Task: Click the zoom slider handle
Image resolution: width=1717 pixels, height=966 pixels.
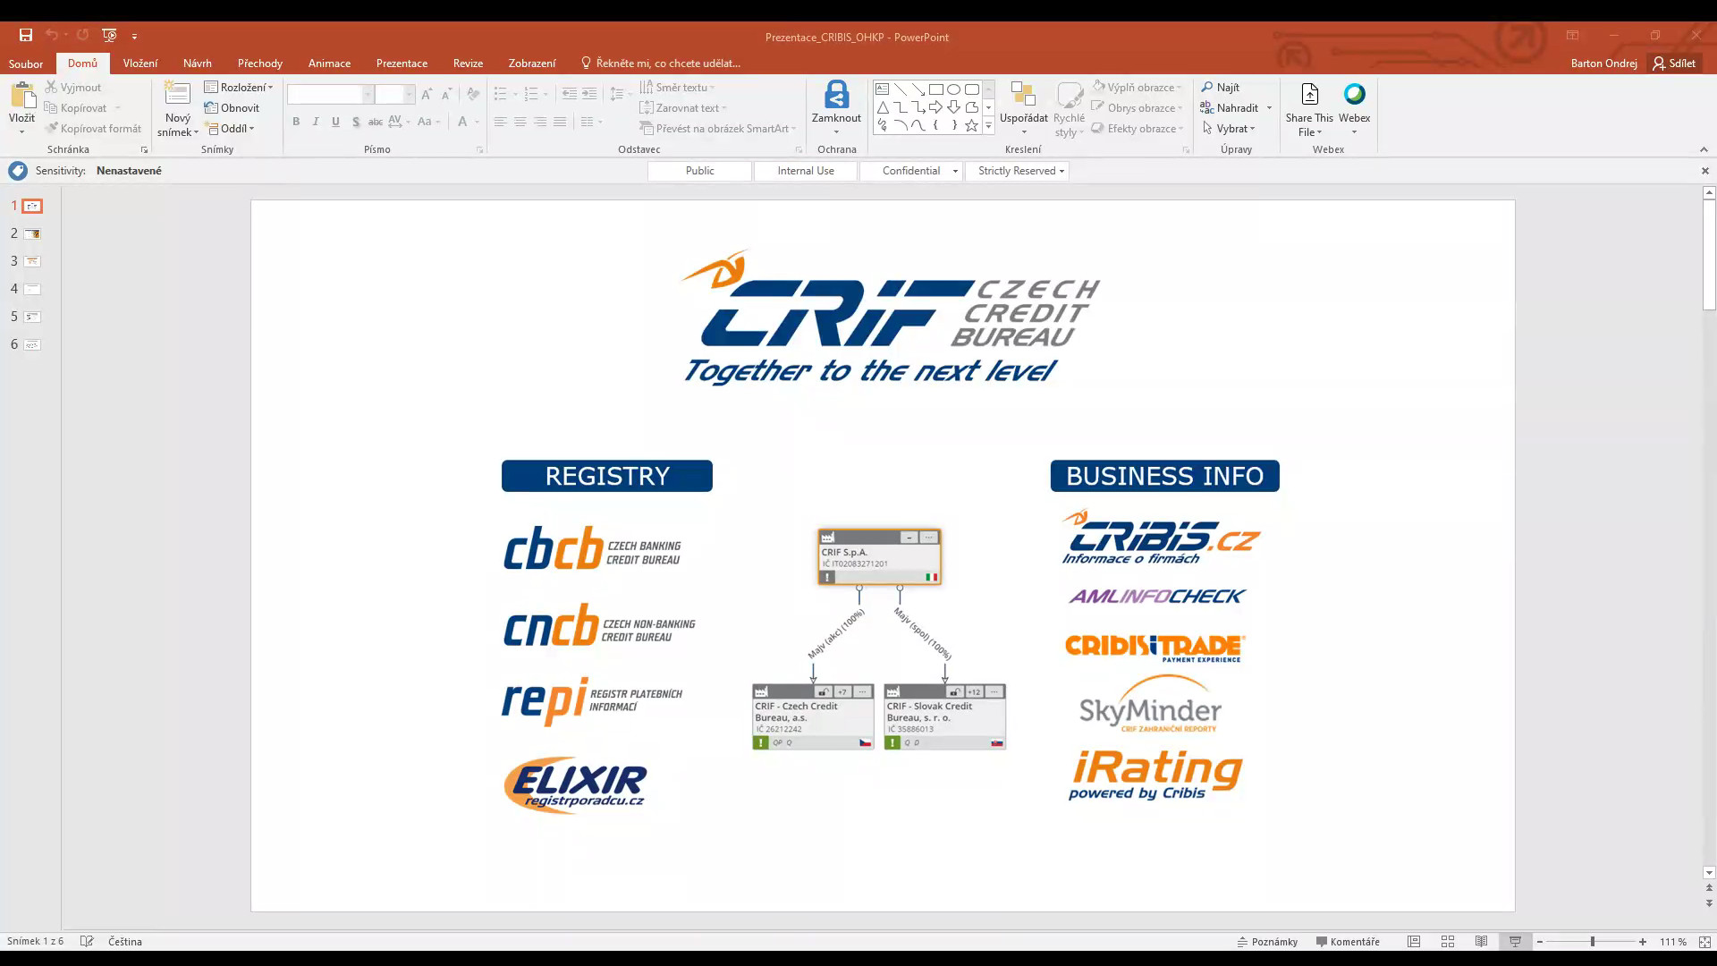Action: [1592, 941]
